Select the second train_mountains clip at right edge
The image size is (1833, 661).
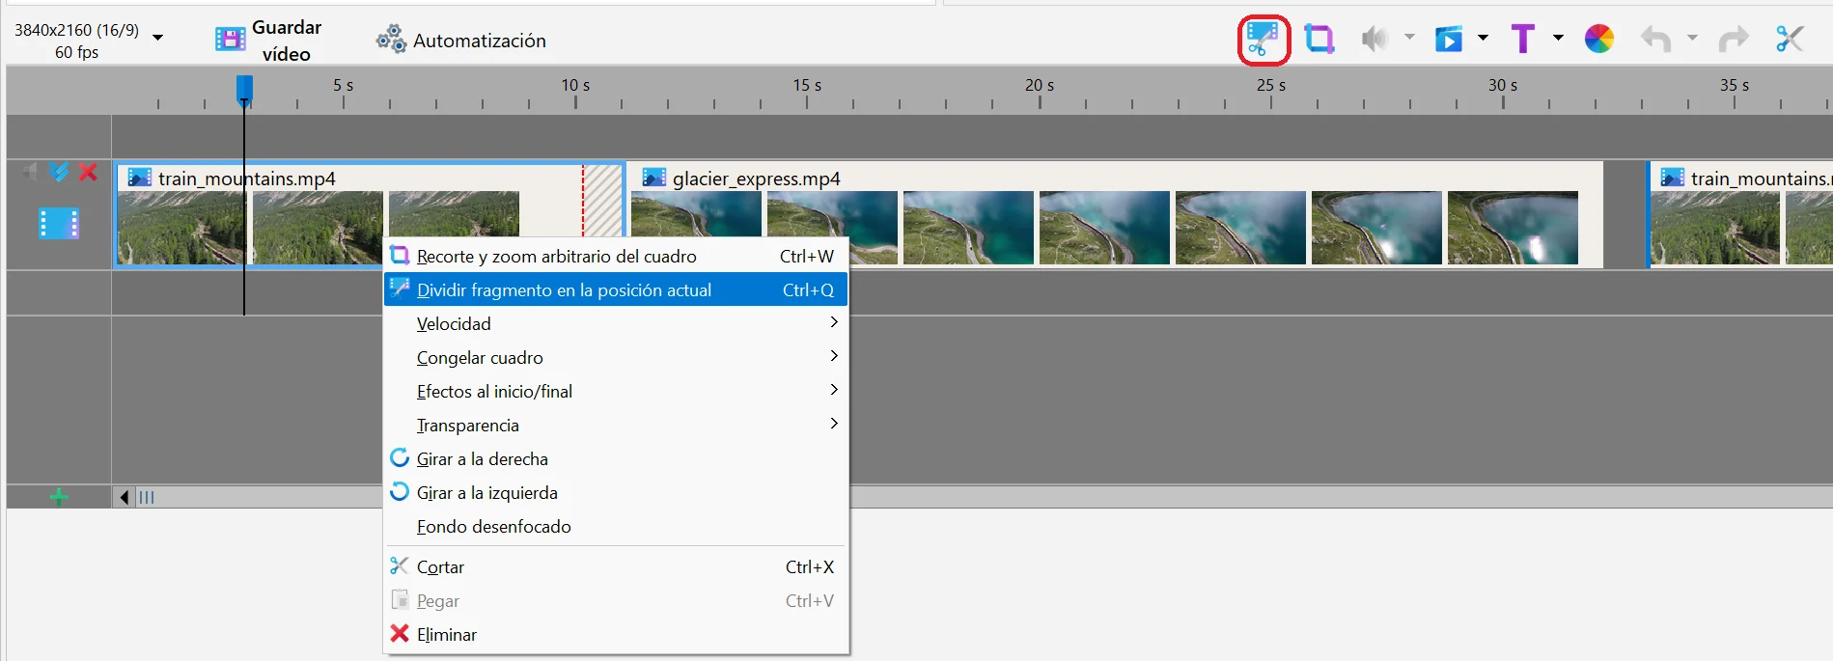[x=1740, y=214]
